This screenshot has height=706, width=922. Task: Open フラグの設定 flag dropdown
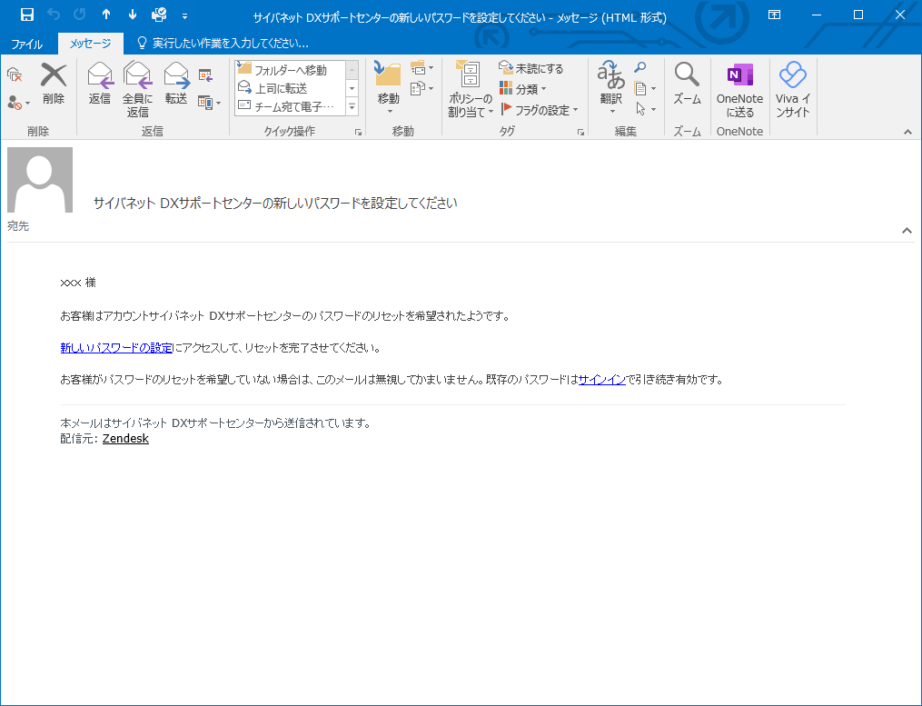coord(540,109)
